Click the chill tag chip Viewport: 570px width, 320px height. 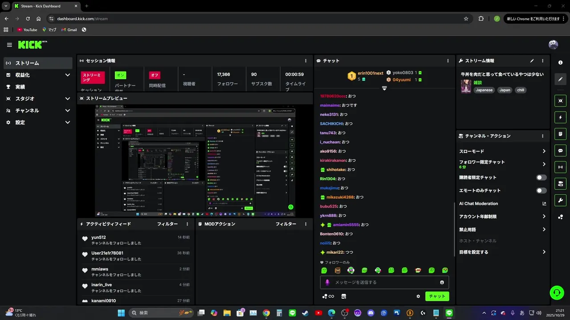[x=520, y=90]
